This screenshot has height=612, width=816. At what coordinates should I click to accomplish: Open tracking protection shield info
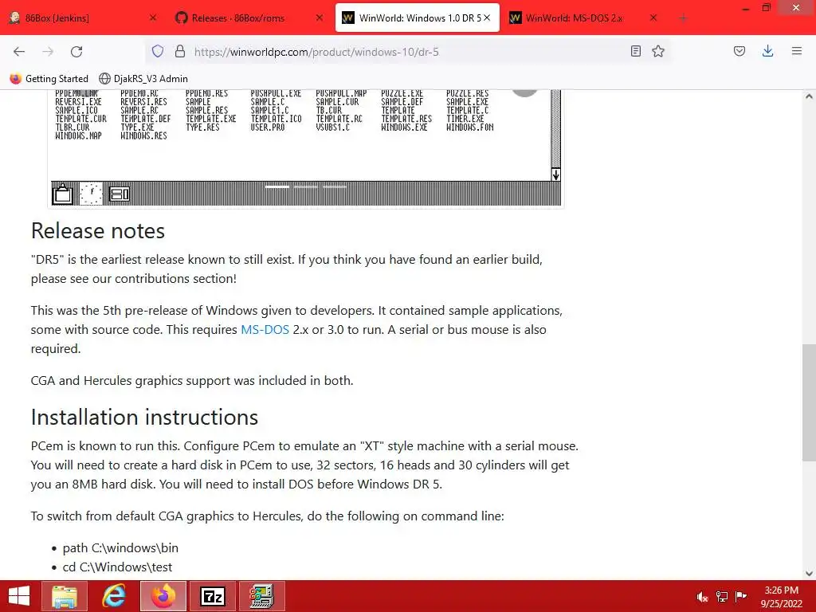(158, 51)
